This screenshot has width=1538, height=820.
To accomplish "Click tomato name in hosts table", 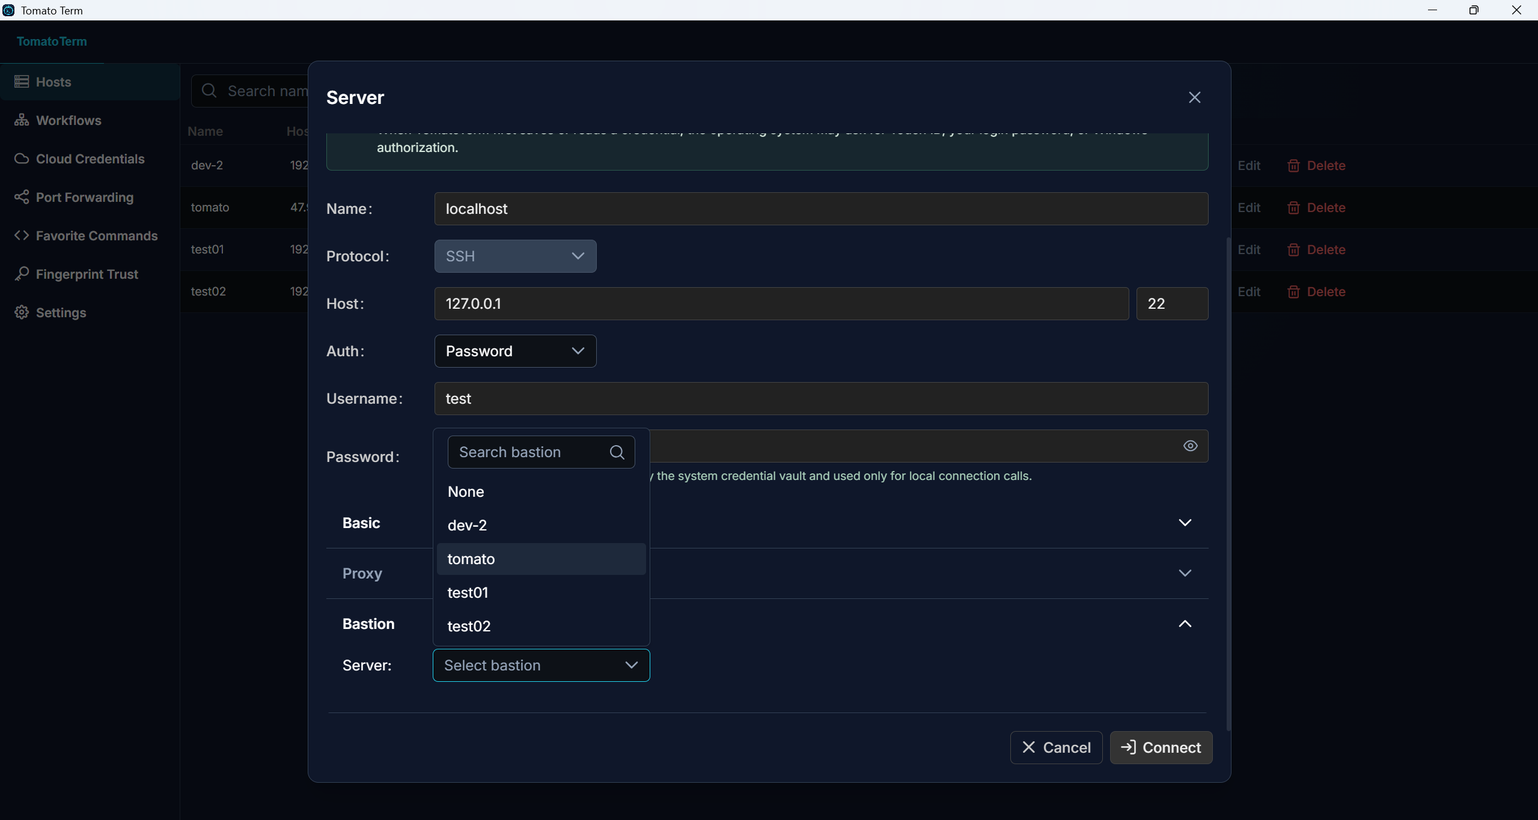I will [x=210, y=207].
